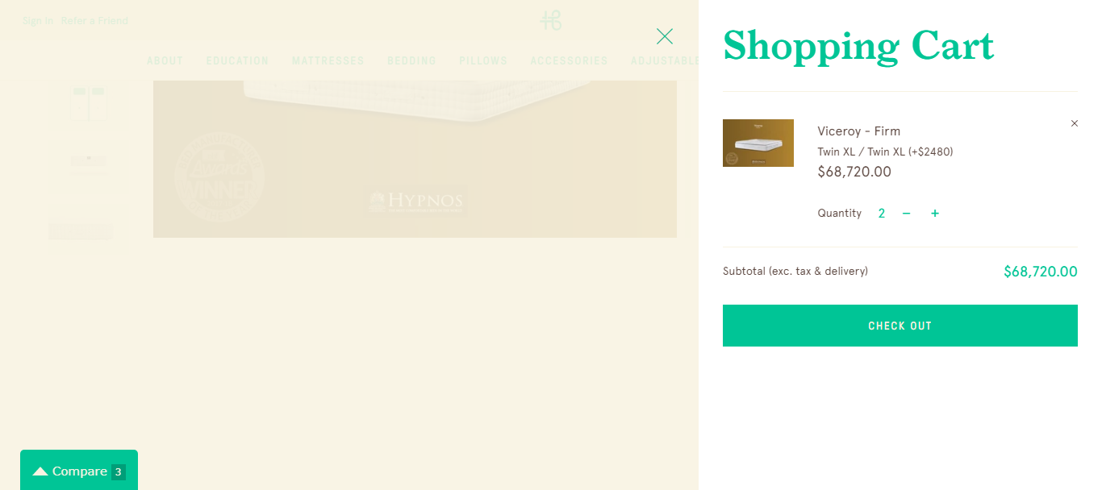Click the Check Out button

tap(900, 326)
